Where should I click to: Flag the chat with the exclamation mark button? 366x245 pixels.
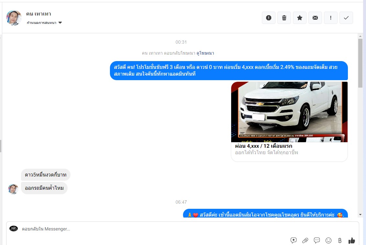(330, 18)
